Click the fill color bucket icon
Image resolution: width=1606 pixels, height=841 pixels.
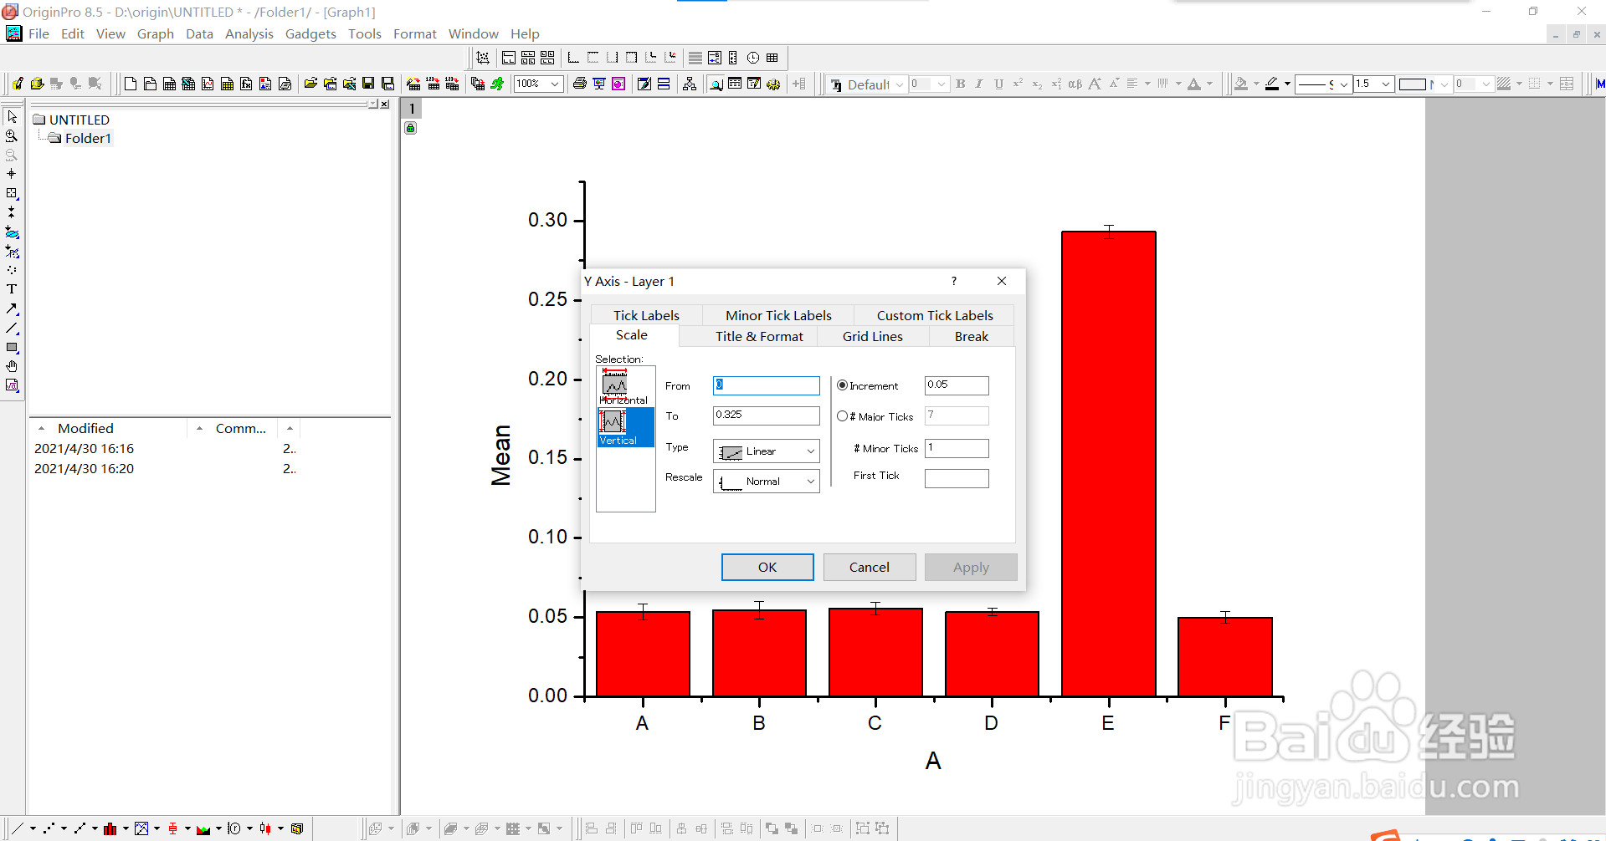(1241, 84)
